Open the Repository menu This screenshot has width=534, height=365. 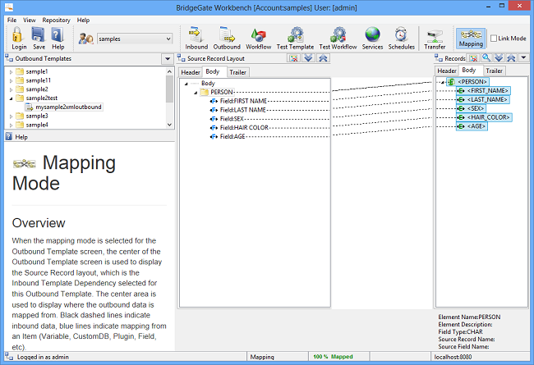tap(56, 20)
